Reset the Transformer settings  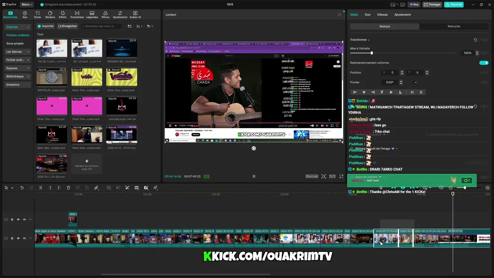click(475, 40)
